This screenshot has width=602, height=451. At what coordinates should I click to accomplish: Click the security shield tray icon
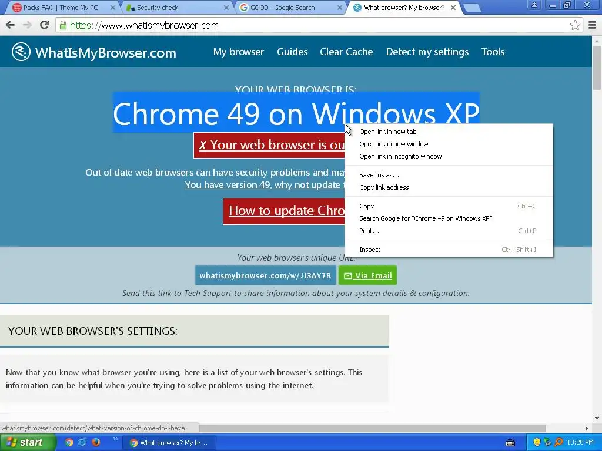coord(537,443)
